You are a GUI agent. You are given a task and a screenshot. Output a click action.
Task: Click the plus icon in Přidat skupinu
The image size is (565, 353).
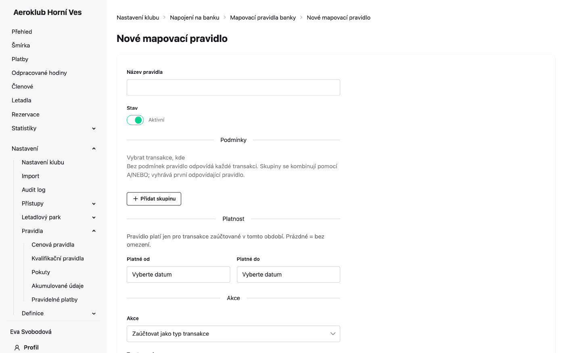(136, 199)
